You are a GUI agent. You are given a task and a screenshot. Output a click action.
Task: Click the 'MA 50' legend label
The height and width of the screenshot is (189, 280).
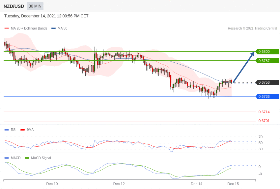click(x=63, y=28)
